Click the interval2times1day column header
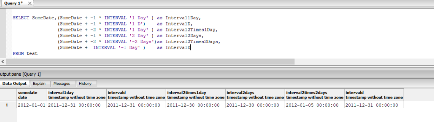Screen dimensions: 434x122 195,95
